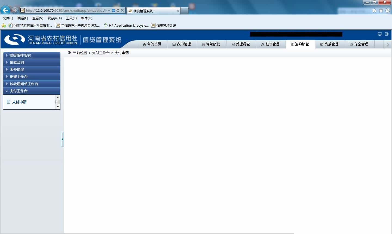Screen dimensions: 392x234
Task: Click the sidebar scrollbar thumb
Action: pyautogui.click(x=57, y=102)
